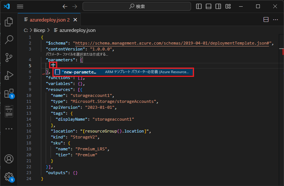The height and width of the screenshot is (186, 284).
Task: Click the "2023-01-01" apiVersion value
Action: pos(100,107)
